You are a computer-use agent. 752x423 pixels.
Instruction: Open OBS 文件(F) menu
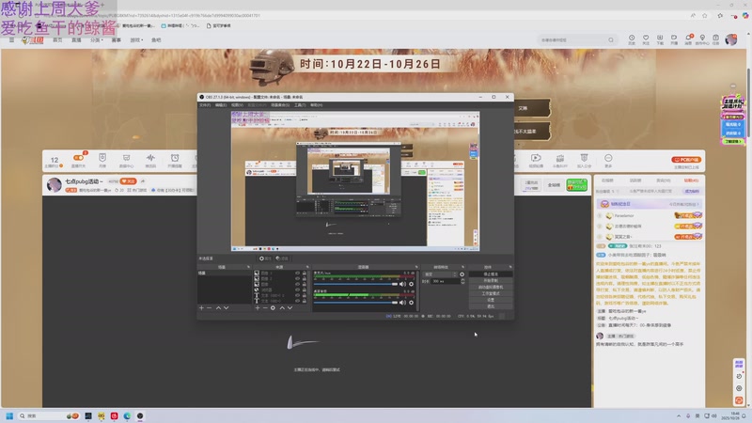coord(205,105)
